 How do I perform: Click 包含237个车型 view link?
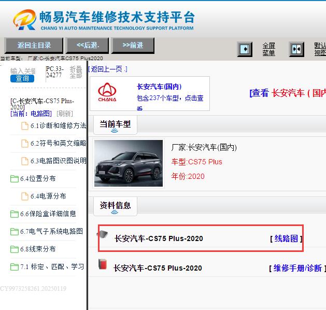click(x=170, y=102)
